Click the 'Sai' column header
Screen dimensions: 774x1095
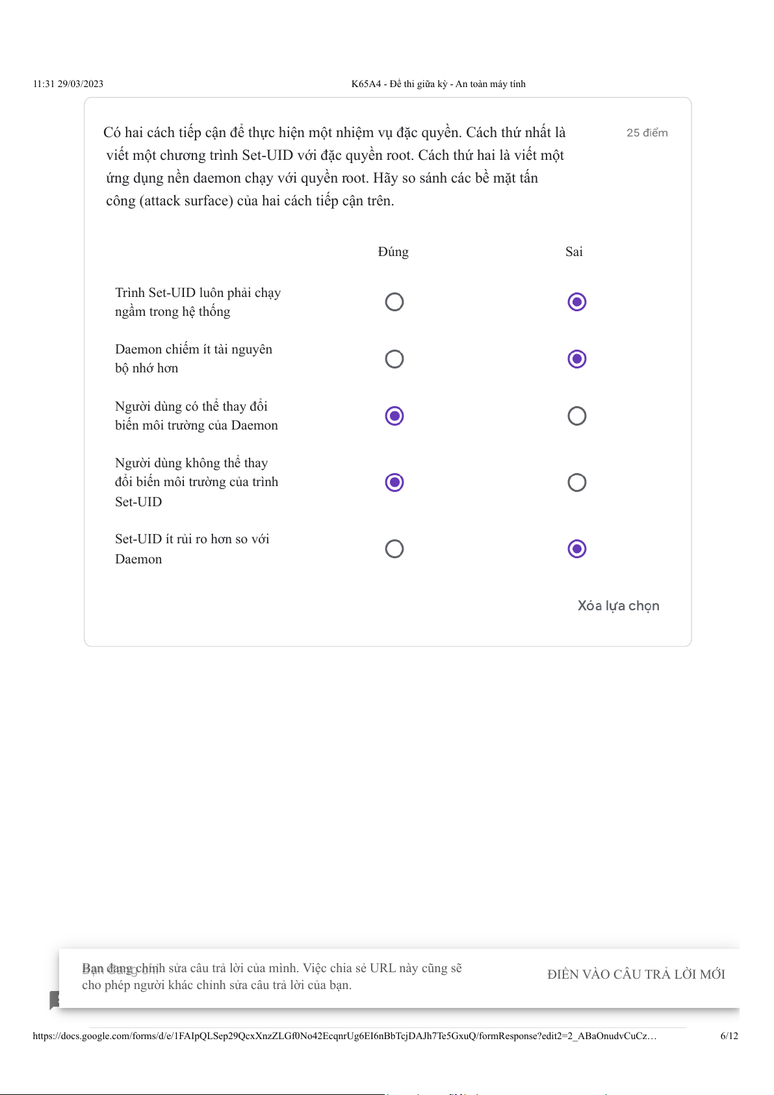pyautogui.click(x=574, y=252)
